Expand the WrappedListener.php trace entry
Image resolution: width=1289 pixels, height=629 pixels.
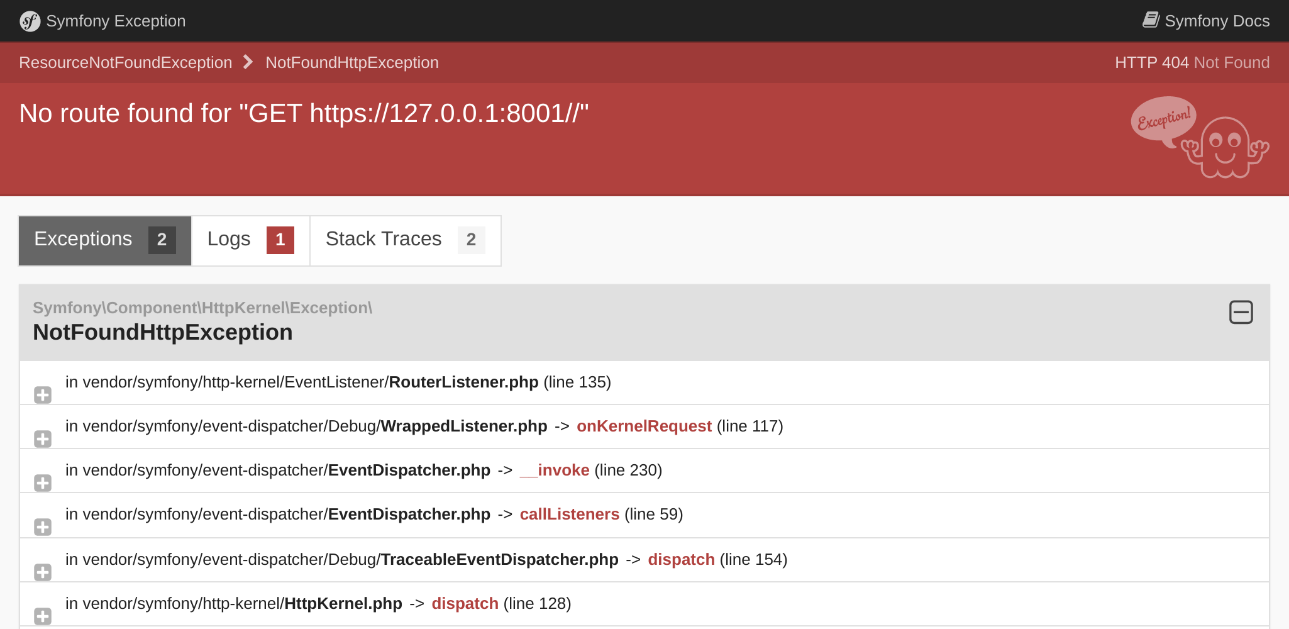tap(43, 439)
